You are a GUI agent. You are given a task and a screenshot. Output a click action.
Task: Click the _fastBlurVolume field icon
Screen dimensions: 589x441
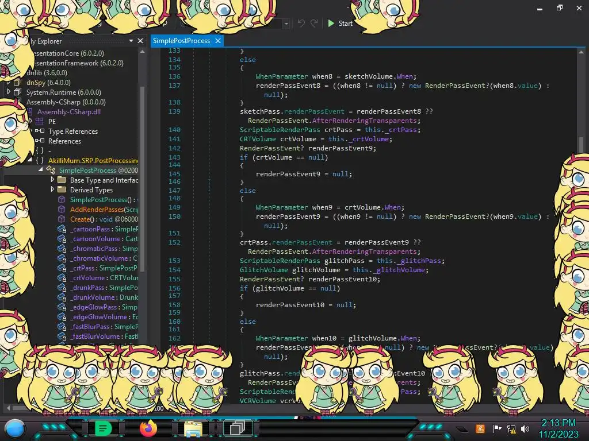tap(62, 336)
